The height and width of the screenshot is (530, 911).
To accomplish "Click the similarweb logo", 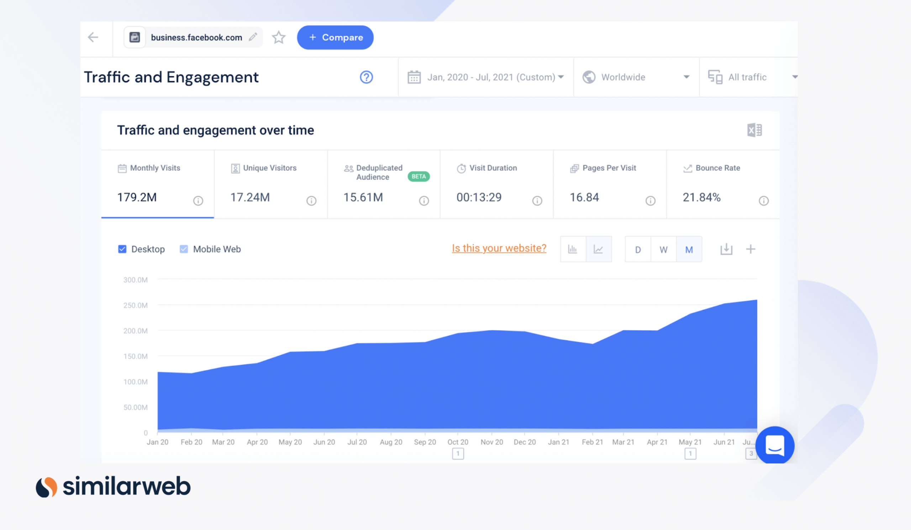I will point(113,486).
